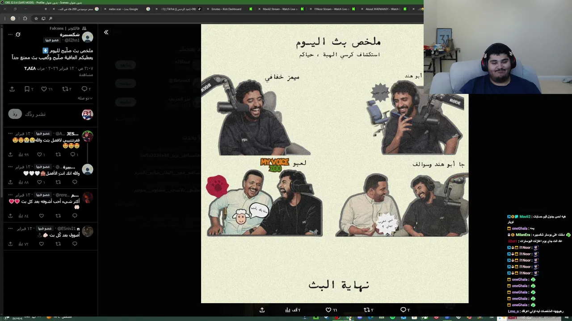Repost the JES... reply
Viewport: 572px width, 321px height.
pyautogui.click(x=58, y=155)
